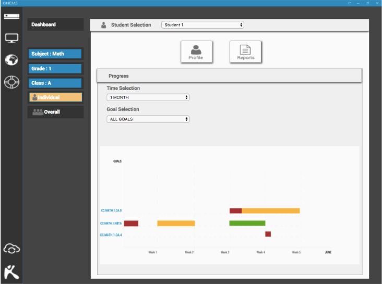Switch to Individual view
The image size is (382, 284).
coord(55,97)
